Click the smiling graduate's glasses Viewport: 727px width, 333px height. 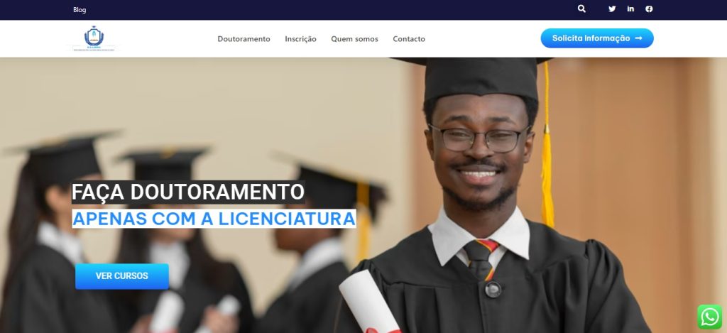point(480,138)
